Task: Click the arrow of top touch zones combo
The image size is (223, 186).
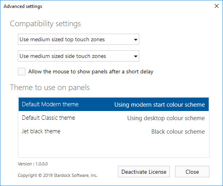Action: pos(136,40)
